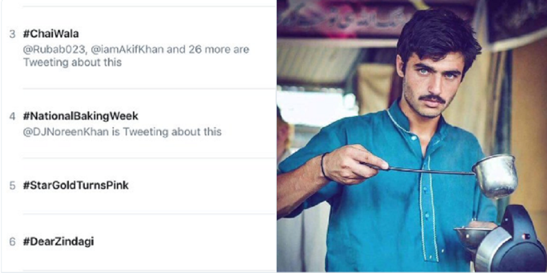The image size is (547, 273).
Task: Open the tea seller photo
Action: click(x=412, y=136)
